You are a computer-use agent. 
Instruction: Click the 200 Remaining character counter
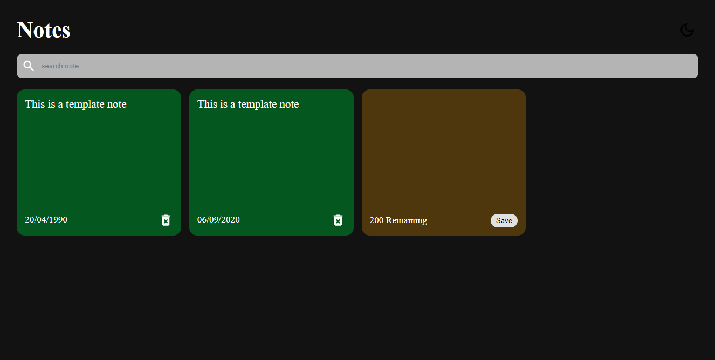coord(398,220)
